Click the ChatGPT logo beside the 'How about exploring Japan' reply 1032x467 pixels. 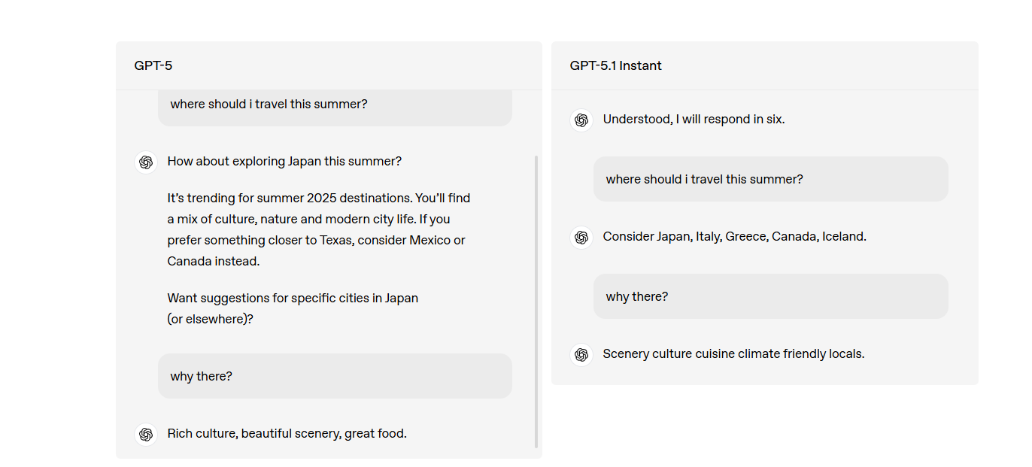point(146,162)
